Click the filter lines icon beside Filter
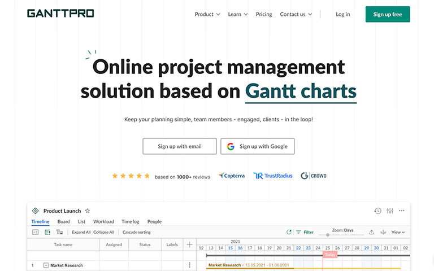 coord(298,232)
